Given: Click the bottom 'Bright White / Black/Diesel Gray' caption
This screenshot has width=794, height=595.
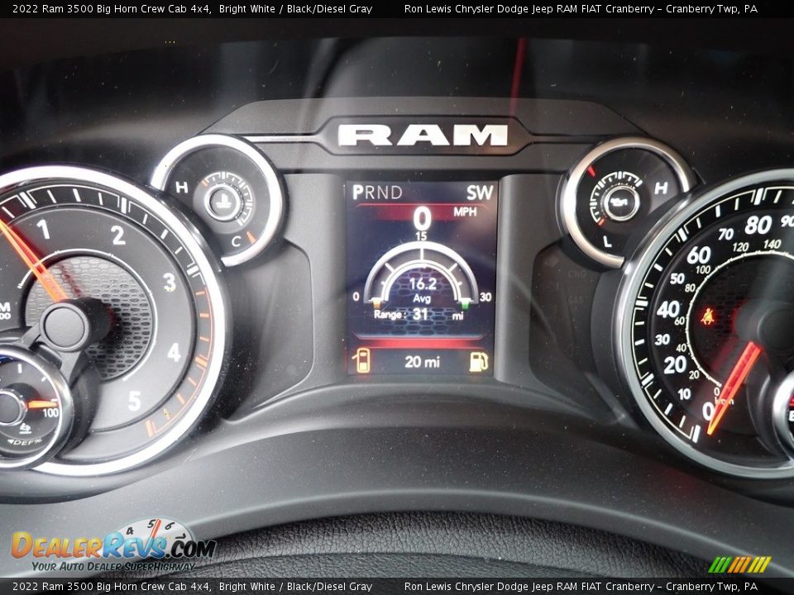Looking at the screenshot, I should coord(296,587).
